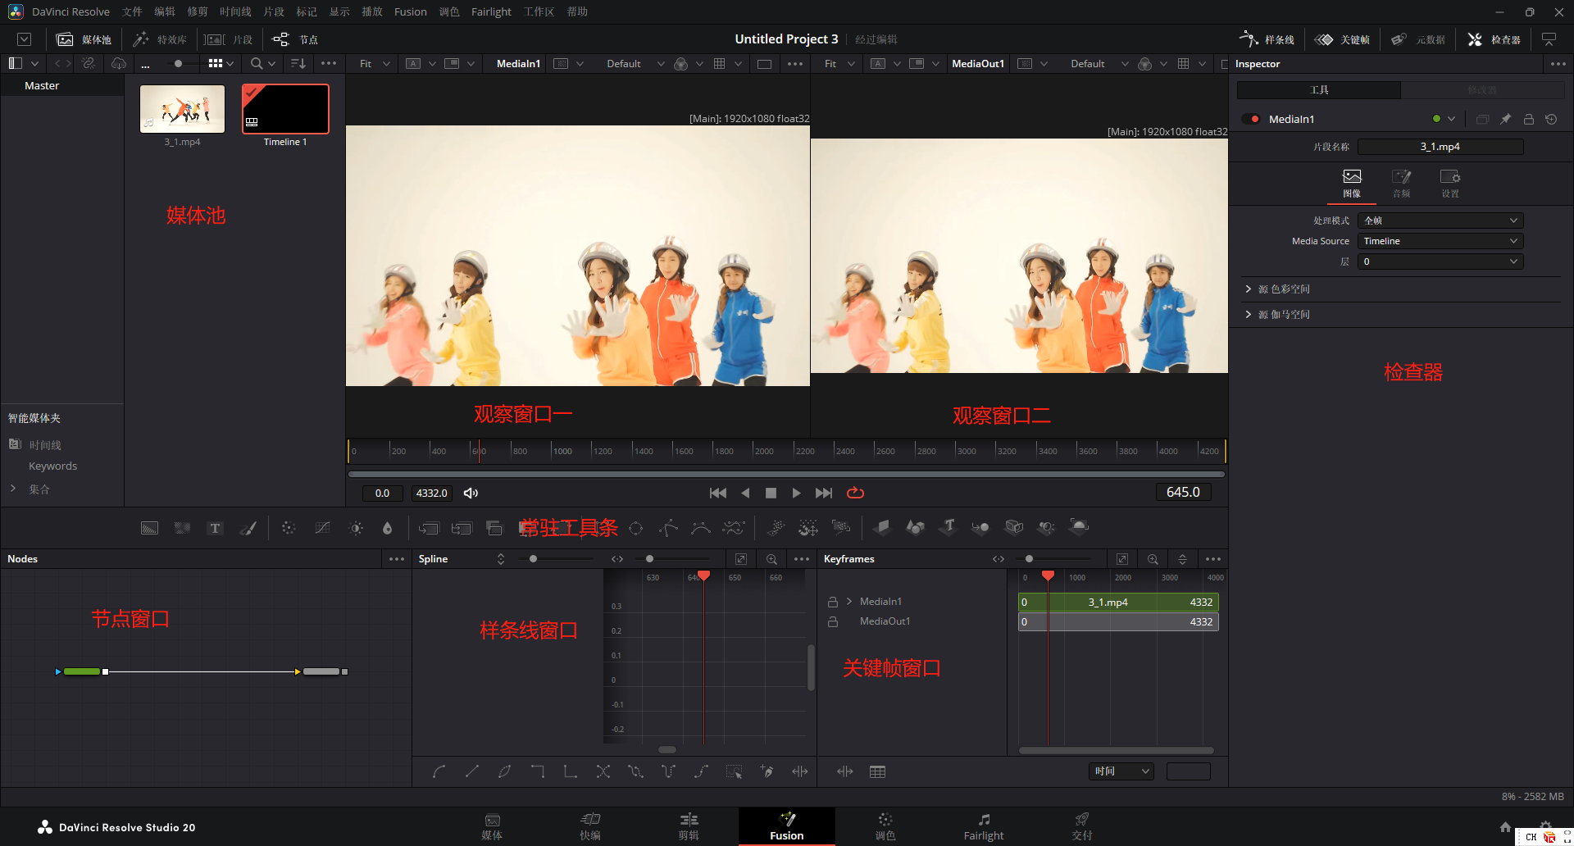Switch to the 剪辑 page at bottom
The image size is (1574, 846).
tap(689, 826)
